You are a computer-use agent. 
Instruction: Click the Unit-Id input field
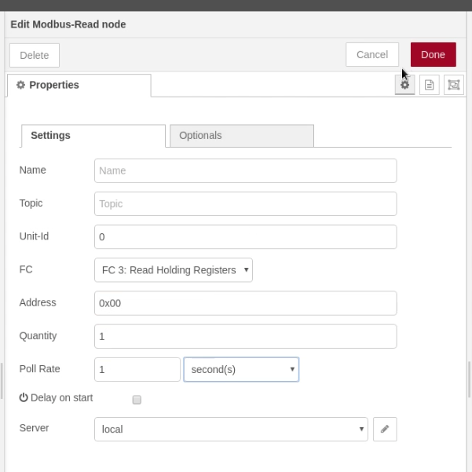[x=245, y=236]
